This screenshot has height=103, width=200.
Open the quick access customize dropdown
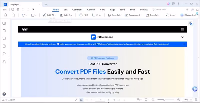click(33, 9)
